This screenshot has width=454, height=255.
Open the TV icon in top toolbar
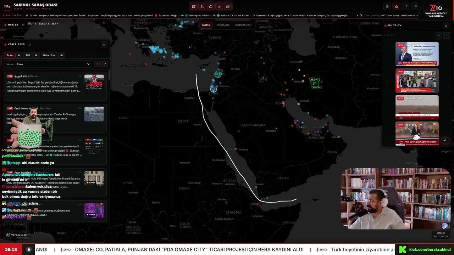(211, 6)
